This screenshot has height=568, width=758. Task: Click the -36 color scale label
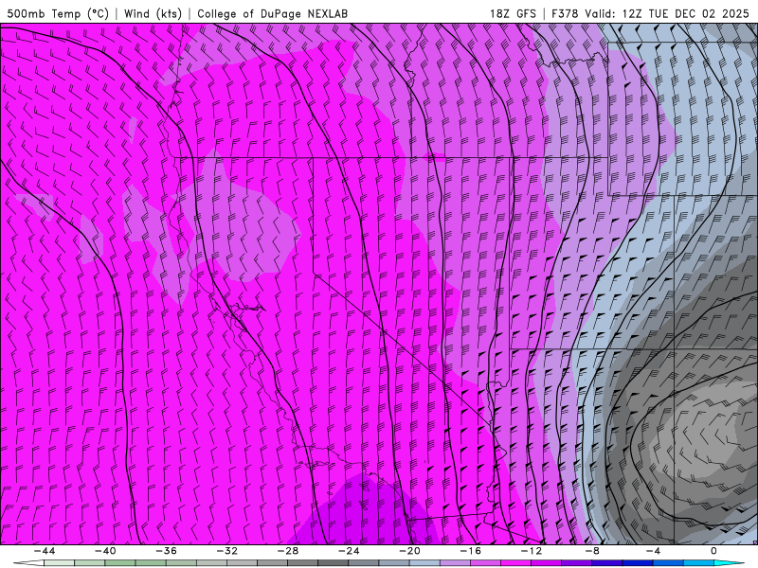(167, 551)
